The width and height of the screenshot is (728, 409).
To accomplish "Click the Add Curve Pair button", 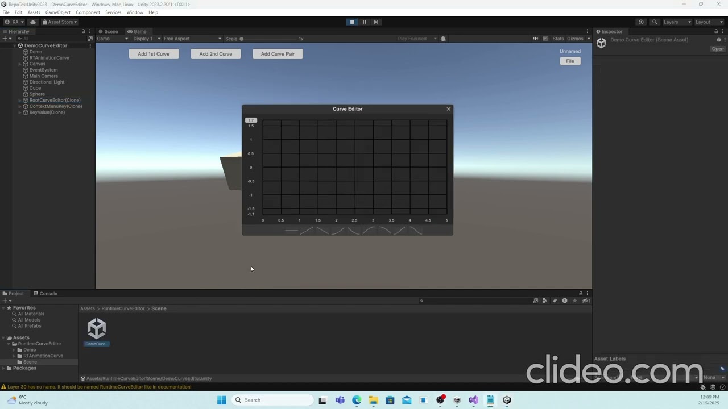I will pos(278,53).
